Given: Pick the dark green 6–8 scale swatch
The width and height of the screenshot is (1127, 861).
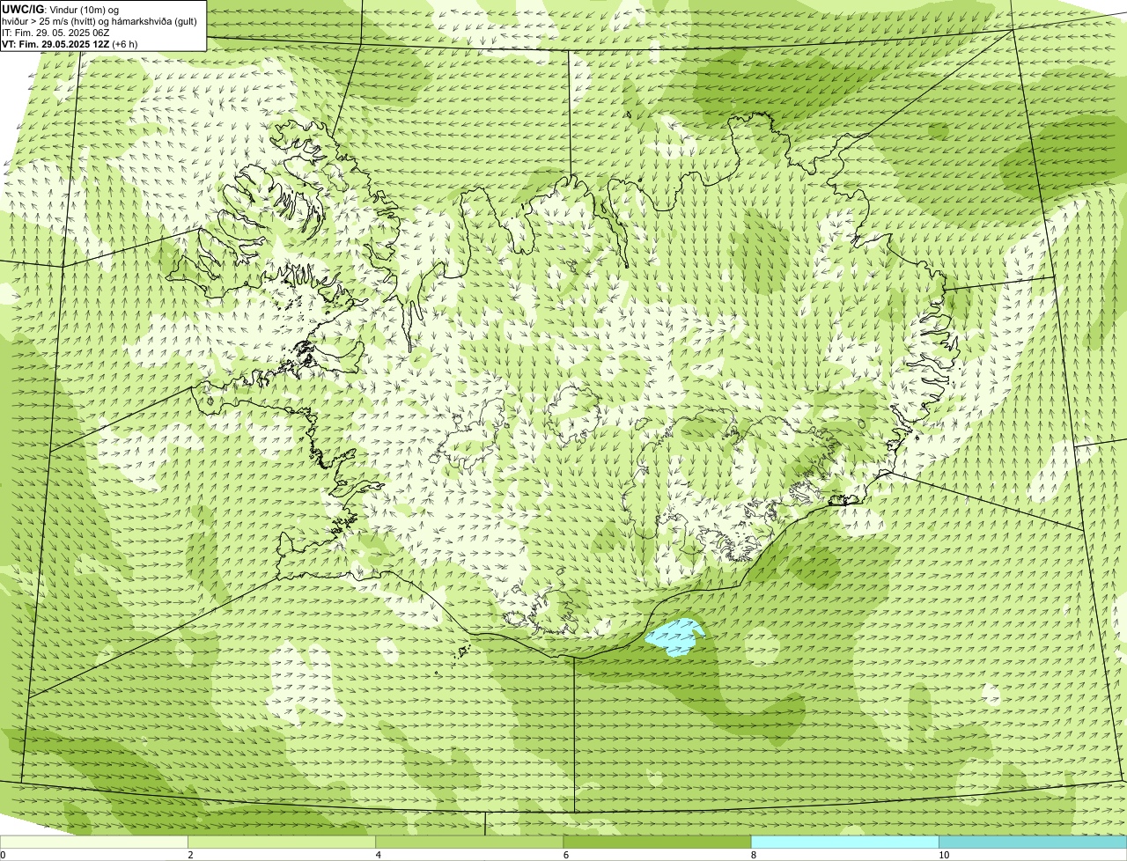Looking at the screenshot, I should [x=657, y=843].
